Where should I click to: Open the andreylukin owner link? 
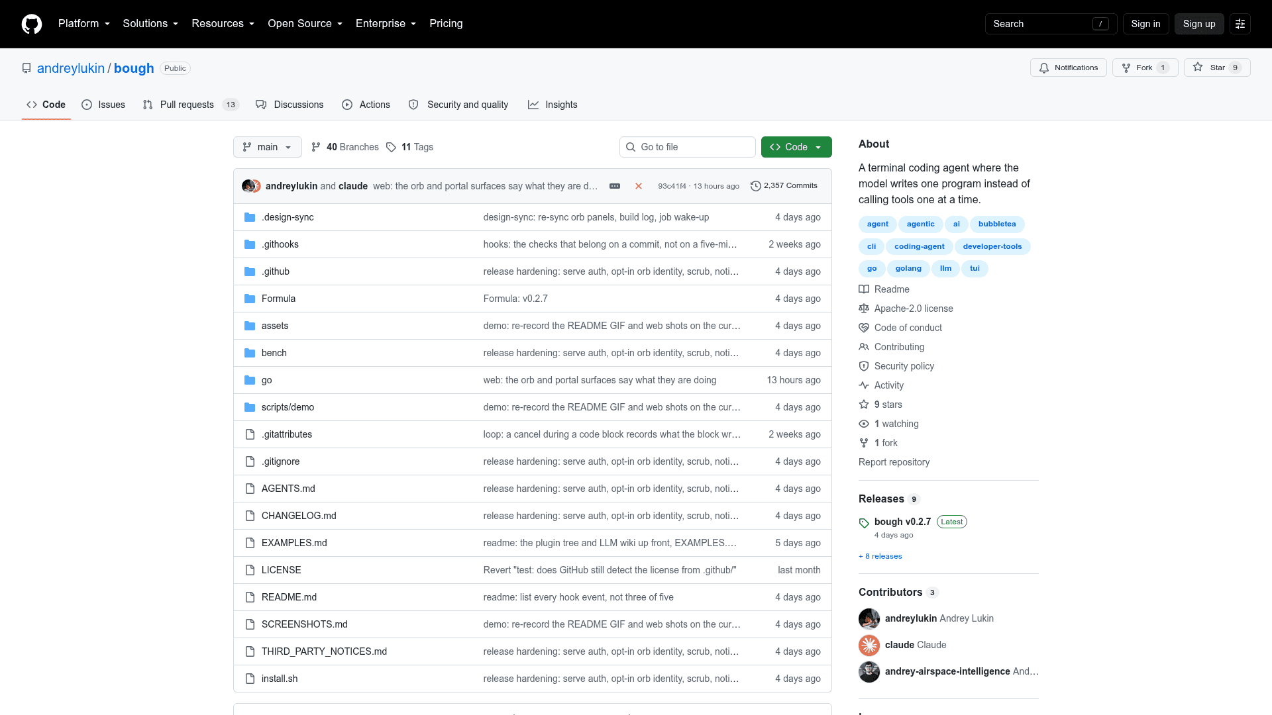71,68
